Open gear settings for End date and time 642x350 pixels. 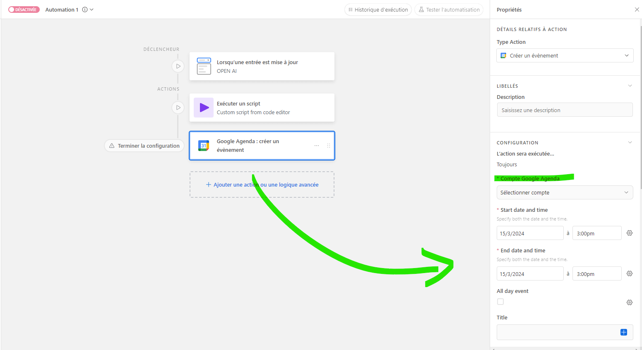point(630,273)
